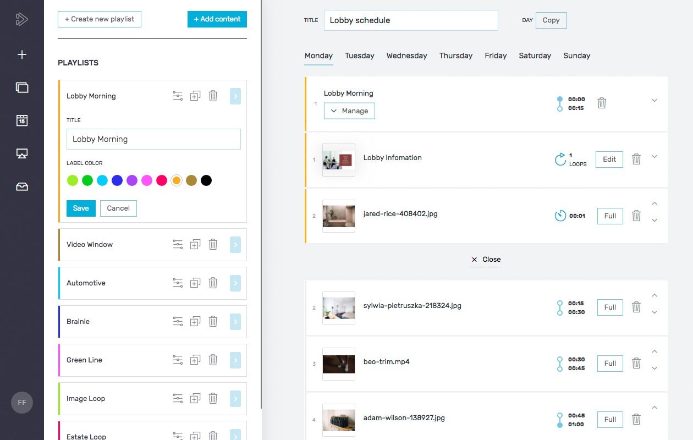Open settings sliders for Brainie playlist

[x=178, y=322]
